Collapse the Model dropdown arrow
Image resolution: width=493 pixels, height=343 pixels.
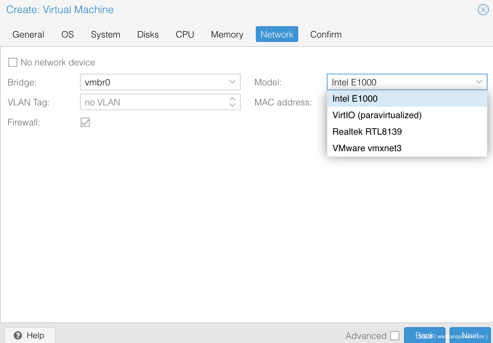click(479, 82)
